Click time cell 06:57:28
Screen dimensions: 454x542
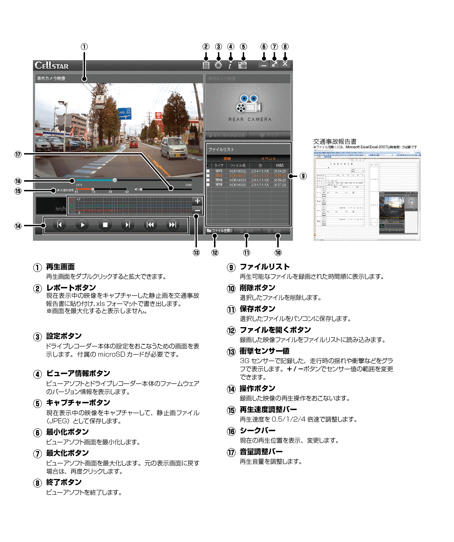click(x=280, y=185)
